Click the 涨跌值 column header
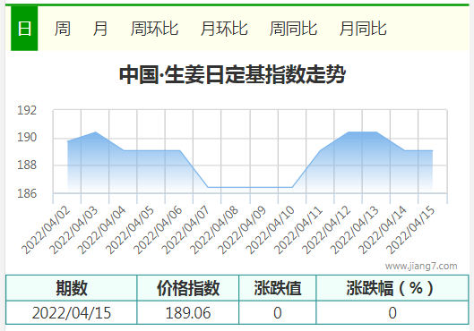Image resolution: width=474 pixels, height=331 pixels. tap(278, 288)
